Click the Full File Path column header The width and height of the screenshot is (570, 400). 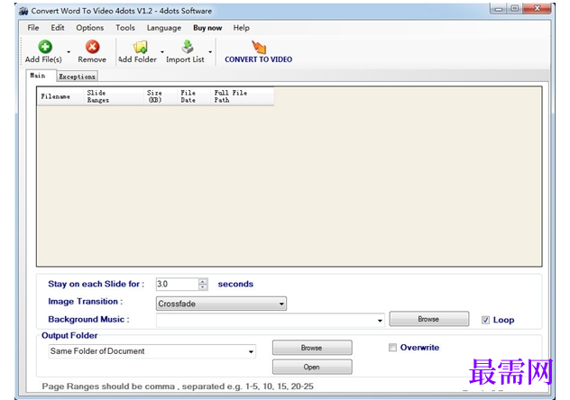(242, 96)
